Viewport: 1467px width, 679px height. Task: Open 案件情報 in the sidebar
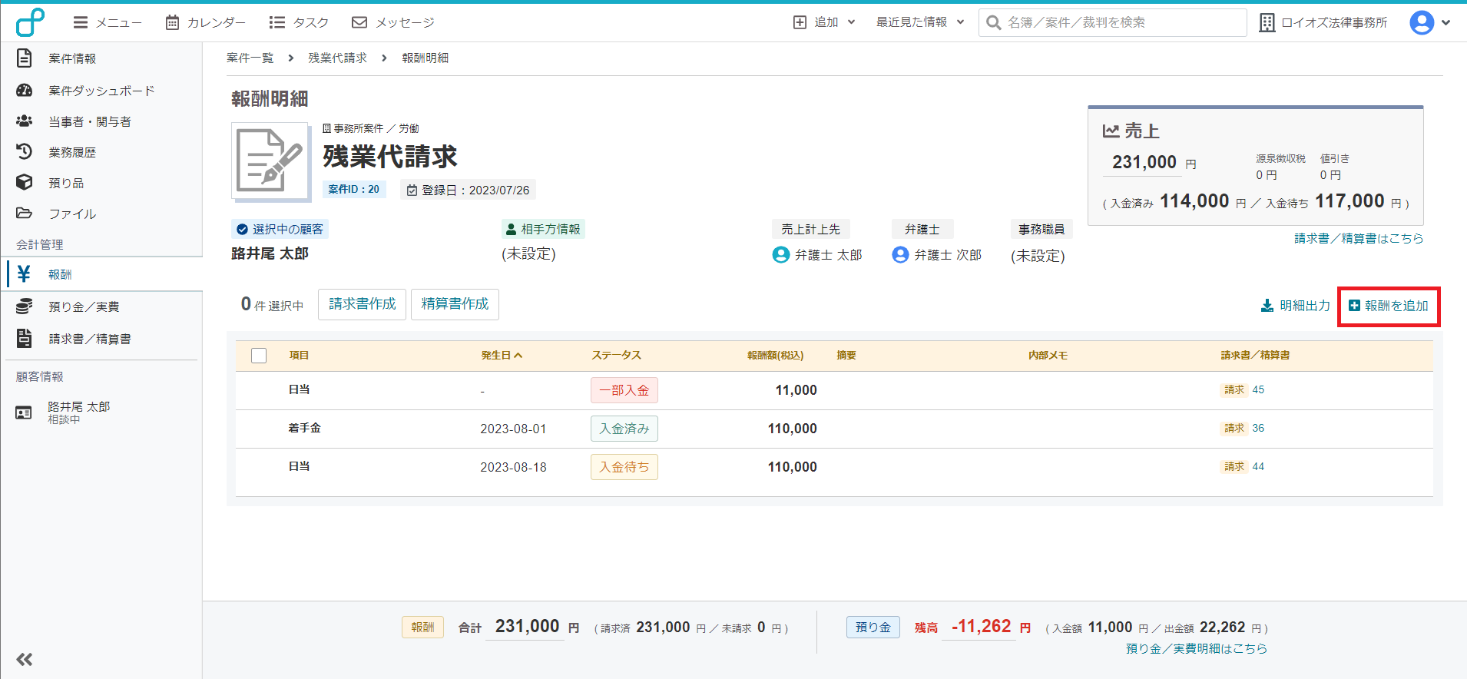[71, 58]
